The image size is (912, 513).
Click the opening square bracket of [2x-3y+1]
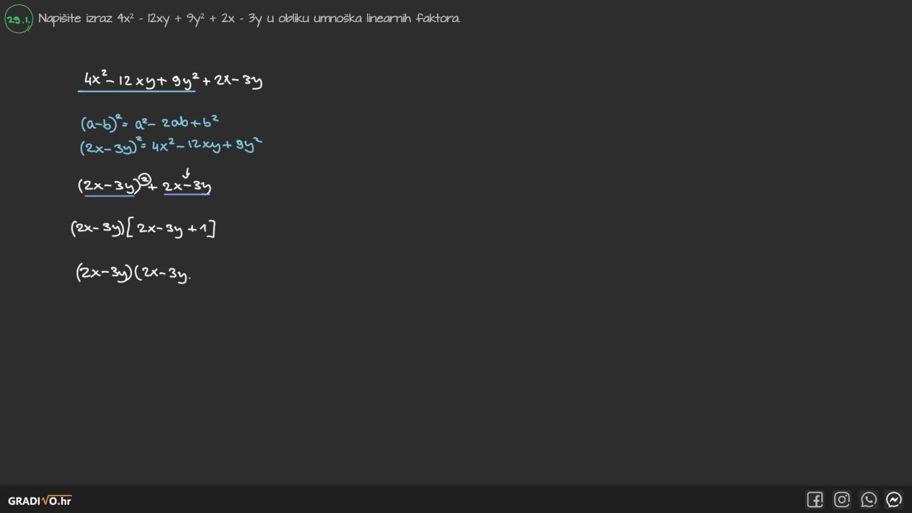click(130, 229)
